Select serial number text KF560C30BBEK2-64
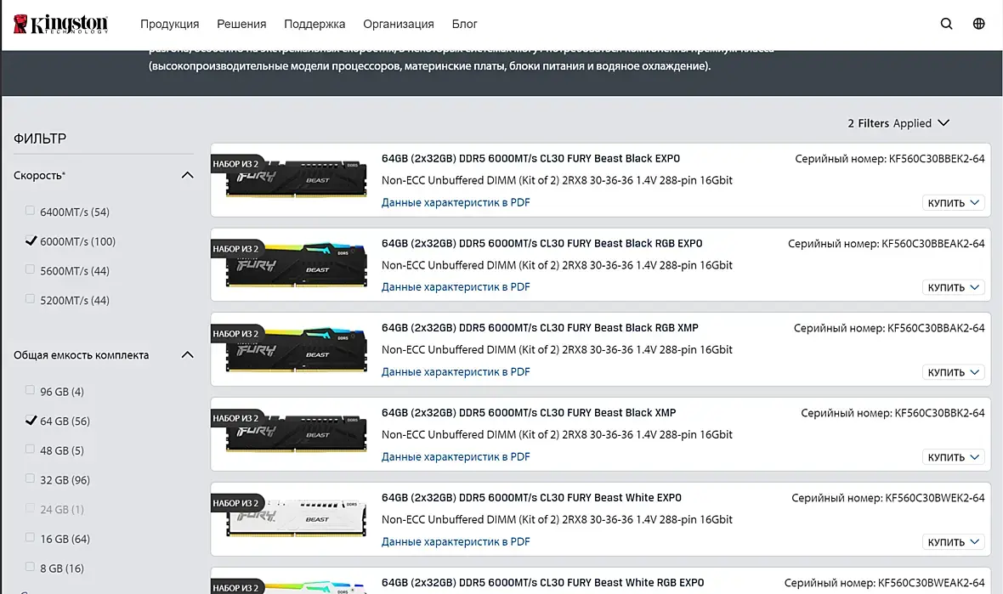The height and width of the screenshot is (594, 1003). point(937,158)
